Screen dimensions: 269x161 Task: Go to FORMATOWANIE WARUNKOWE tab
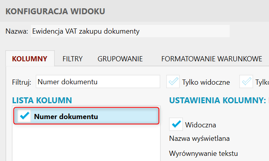[211, 59]
